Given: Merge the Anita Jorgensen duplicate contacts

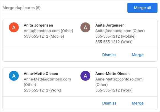Looking at the screenshot, I should (x=138, y=55).
